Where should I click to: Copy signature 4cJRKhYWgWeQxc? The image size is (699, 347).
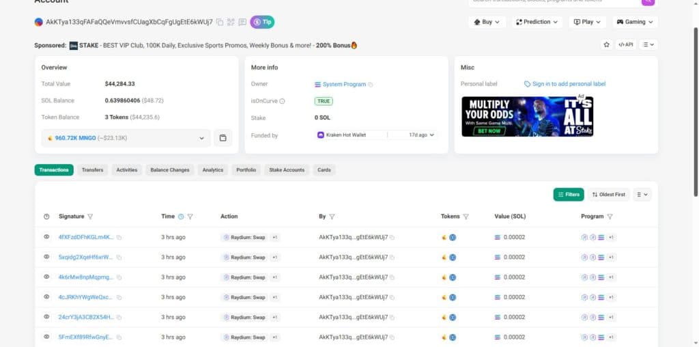(x=119, y=298)
